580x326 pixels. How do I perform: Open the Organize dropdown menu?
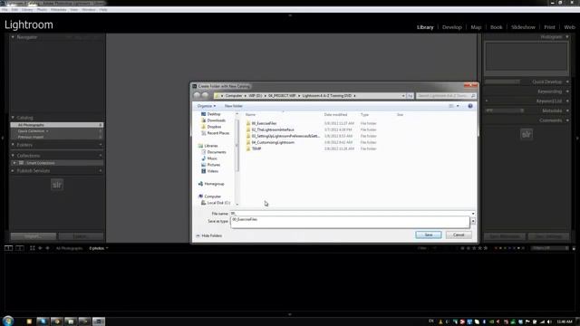tap(206, 106)
